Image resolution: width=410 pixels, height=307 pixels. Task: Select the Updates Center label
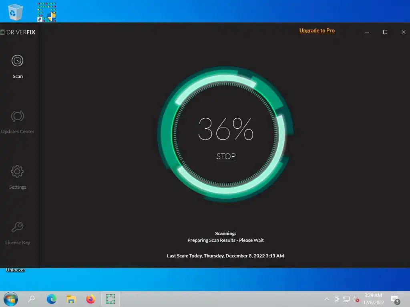tap(18, 132)
